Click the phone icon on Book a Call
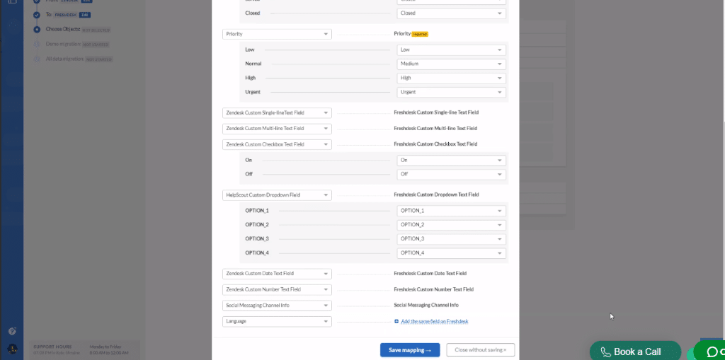 [x=606, y=352]
